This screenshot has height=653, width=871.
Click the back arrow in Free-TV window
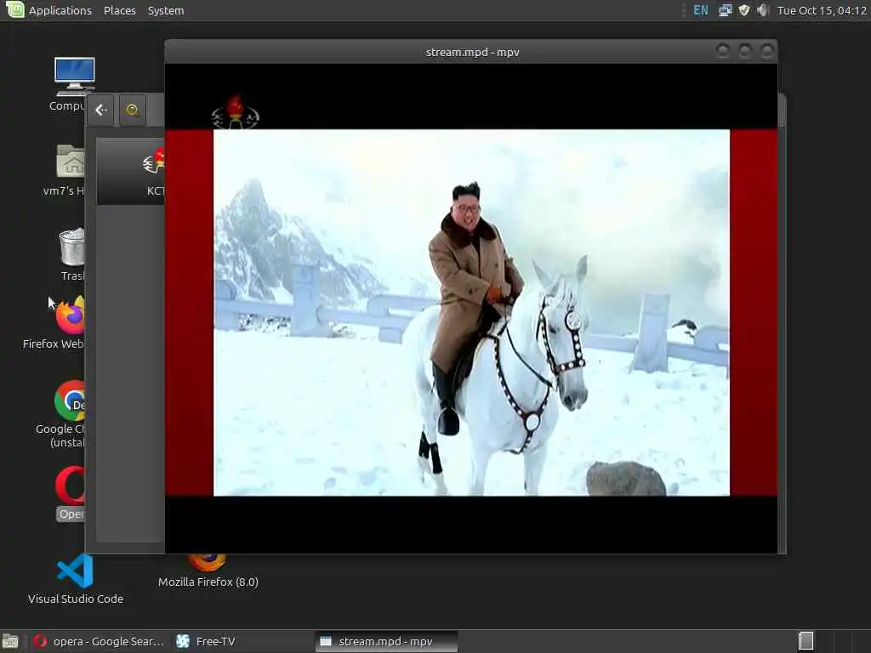tap(101, 110)
